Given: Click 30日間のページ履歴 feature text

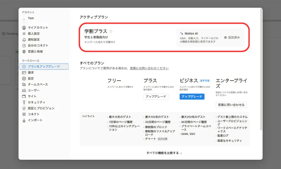Looking at the screenshot, I should tap(158, 122).
